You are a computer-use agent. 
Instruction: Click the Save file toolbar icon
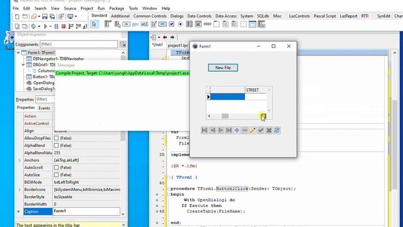click(x=45, y=17)
